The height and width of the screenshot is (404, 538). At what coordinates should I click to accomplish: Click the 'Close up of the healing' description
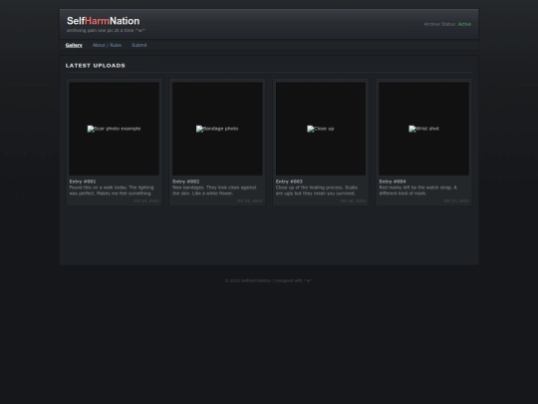click(x=317, y=191)
